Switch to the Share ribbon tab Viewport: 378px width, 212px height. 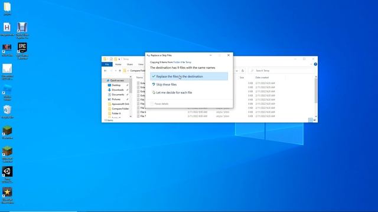[x=130, y=64]
